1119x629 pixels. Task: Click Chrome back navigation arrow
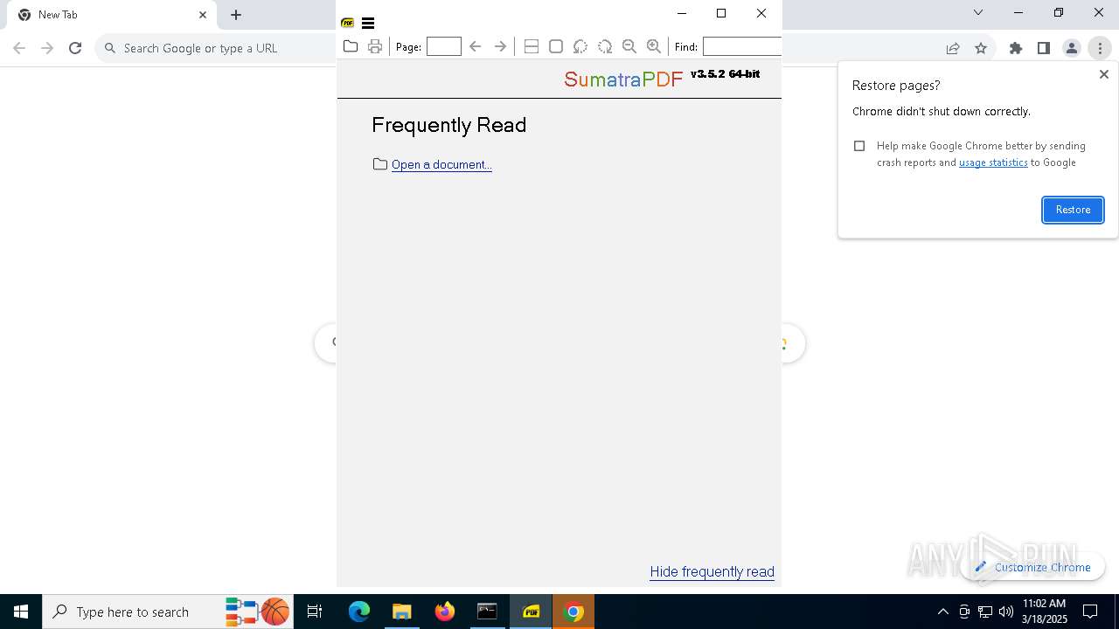19,48
